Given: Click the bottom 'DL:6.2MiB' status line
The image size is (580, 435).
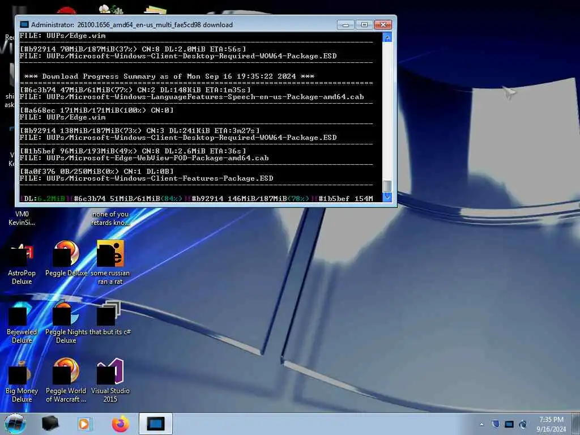Looking at the screenshot, I should click(x=197, y=199).
